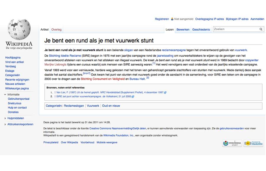Click the external link icon after reference 2

tap(133, 96)
